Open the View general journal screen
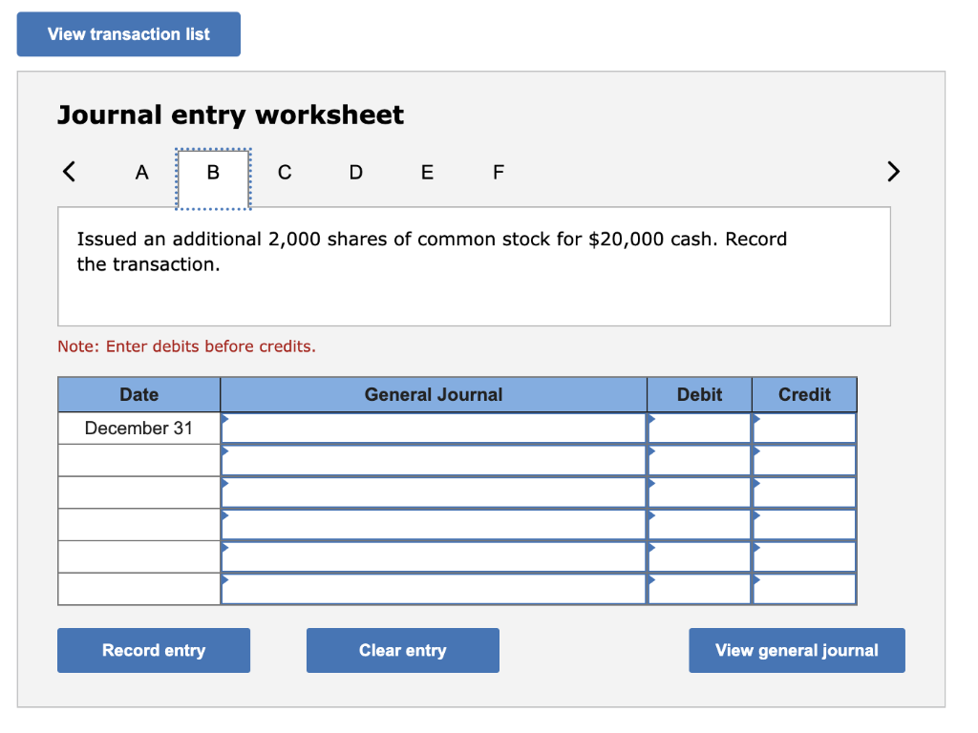This screenshot has width=978, height=733. click(796, 650)
